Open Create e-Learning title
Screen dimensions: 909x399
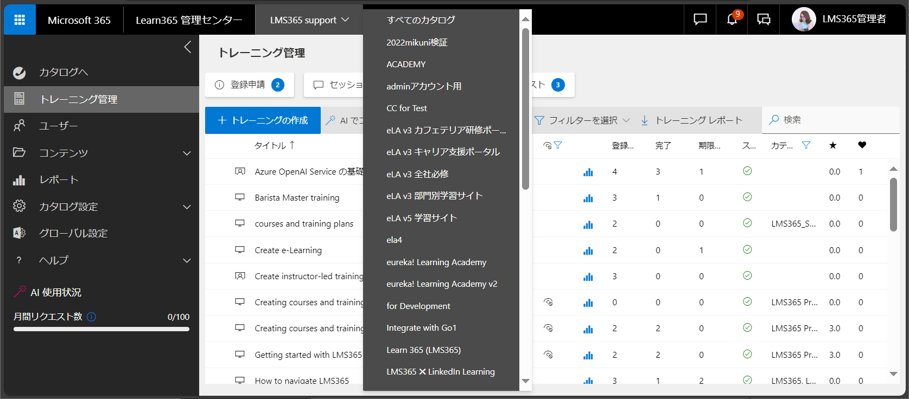click(x=288, y=250)
